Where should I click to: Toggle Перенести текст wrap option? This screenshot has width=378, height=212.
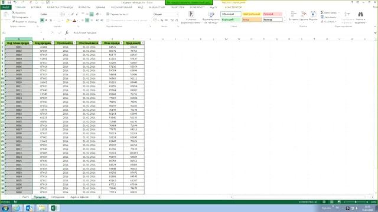[x=117, y=14]
